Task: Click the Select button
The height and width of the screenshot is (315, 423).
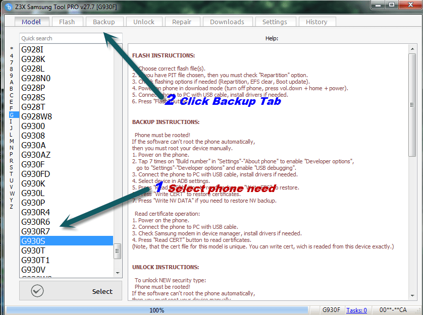Action: pyautogui.click(x=71, y=291)
